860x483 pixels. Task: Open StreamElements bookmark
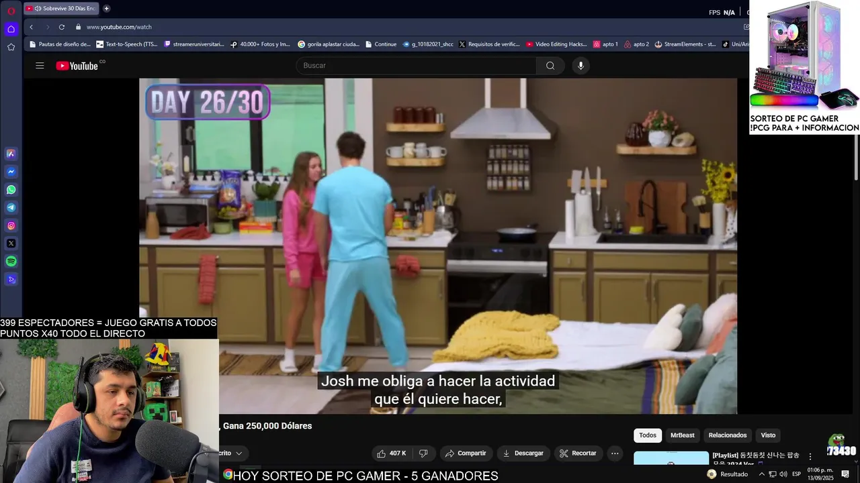[x=685, y=44]
